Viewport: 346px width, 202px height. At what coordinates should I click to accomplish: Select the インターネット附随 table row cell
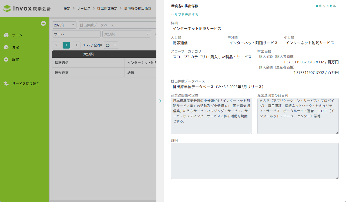[x=140, y=63]
